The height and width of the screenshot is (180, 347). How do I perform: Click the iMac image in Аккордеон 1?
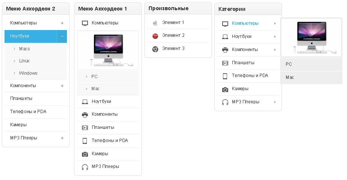tap(108, 50)
